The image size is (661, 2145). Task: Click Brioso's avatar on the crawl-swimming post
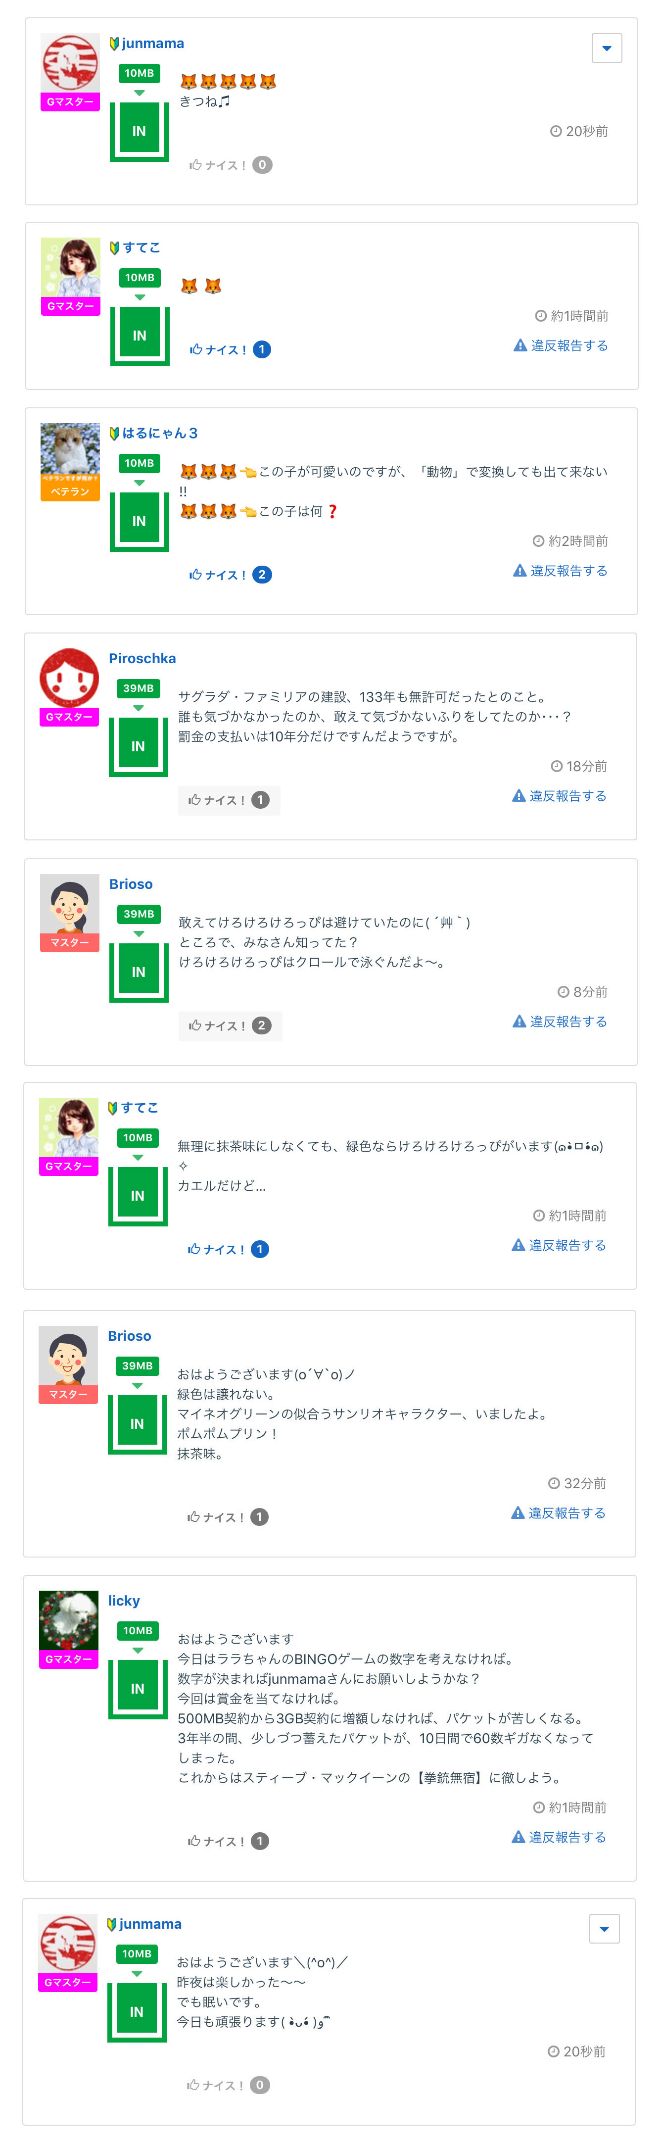(70, 903)
